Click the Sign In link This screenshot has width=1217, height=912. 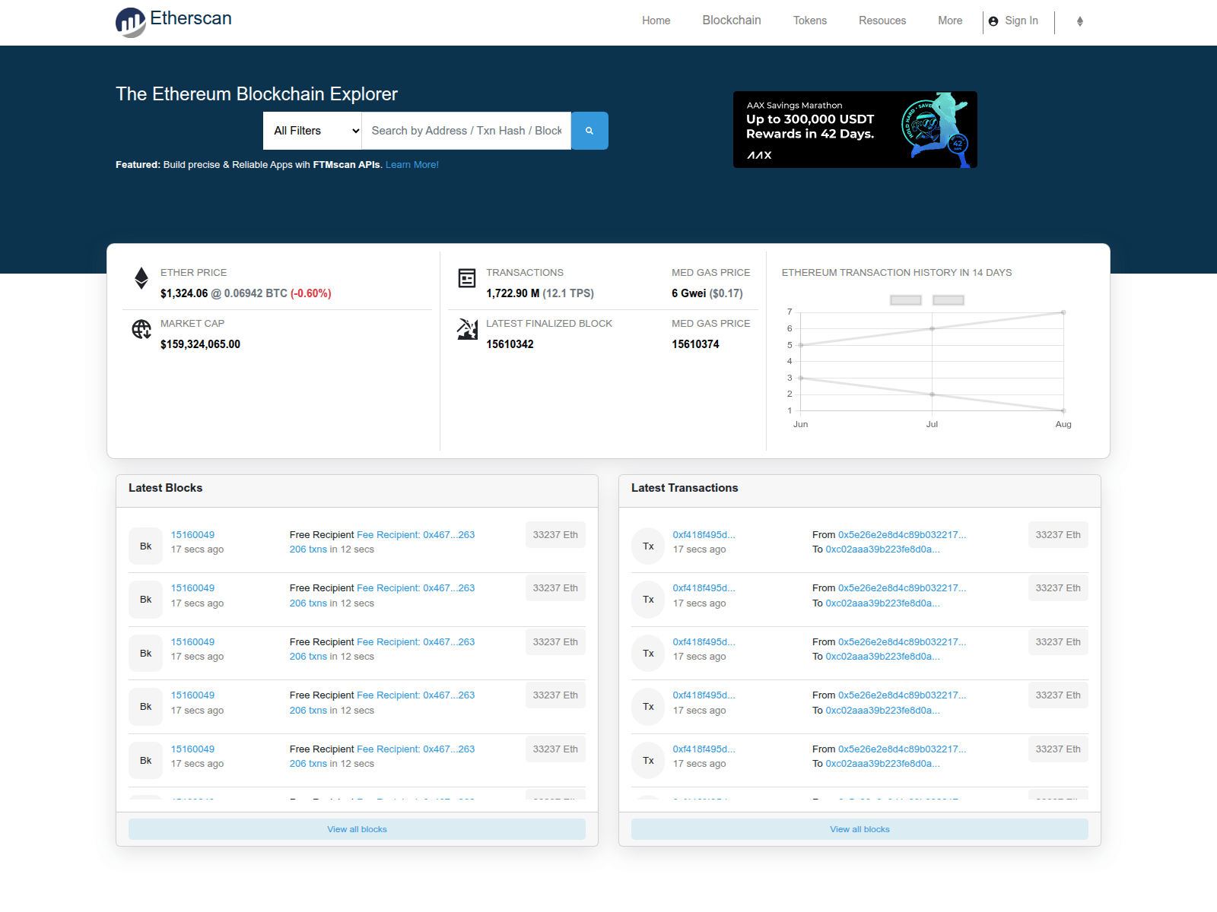click(x=1022, y=21)
